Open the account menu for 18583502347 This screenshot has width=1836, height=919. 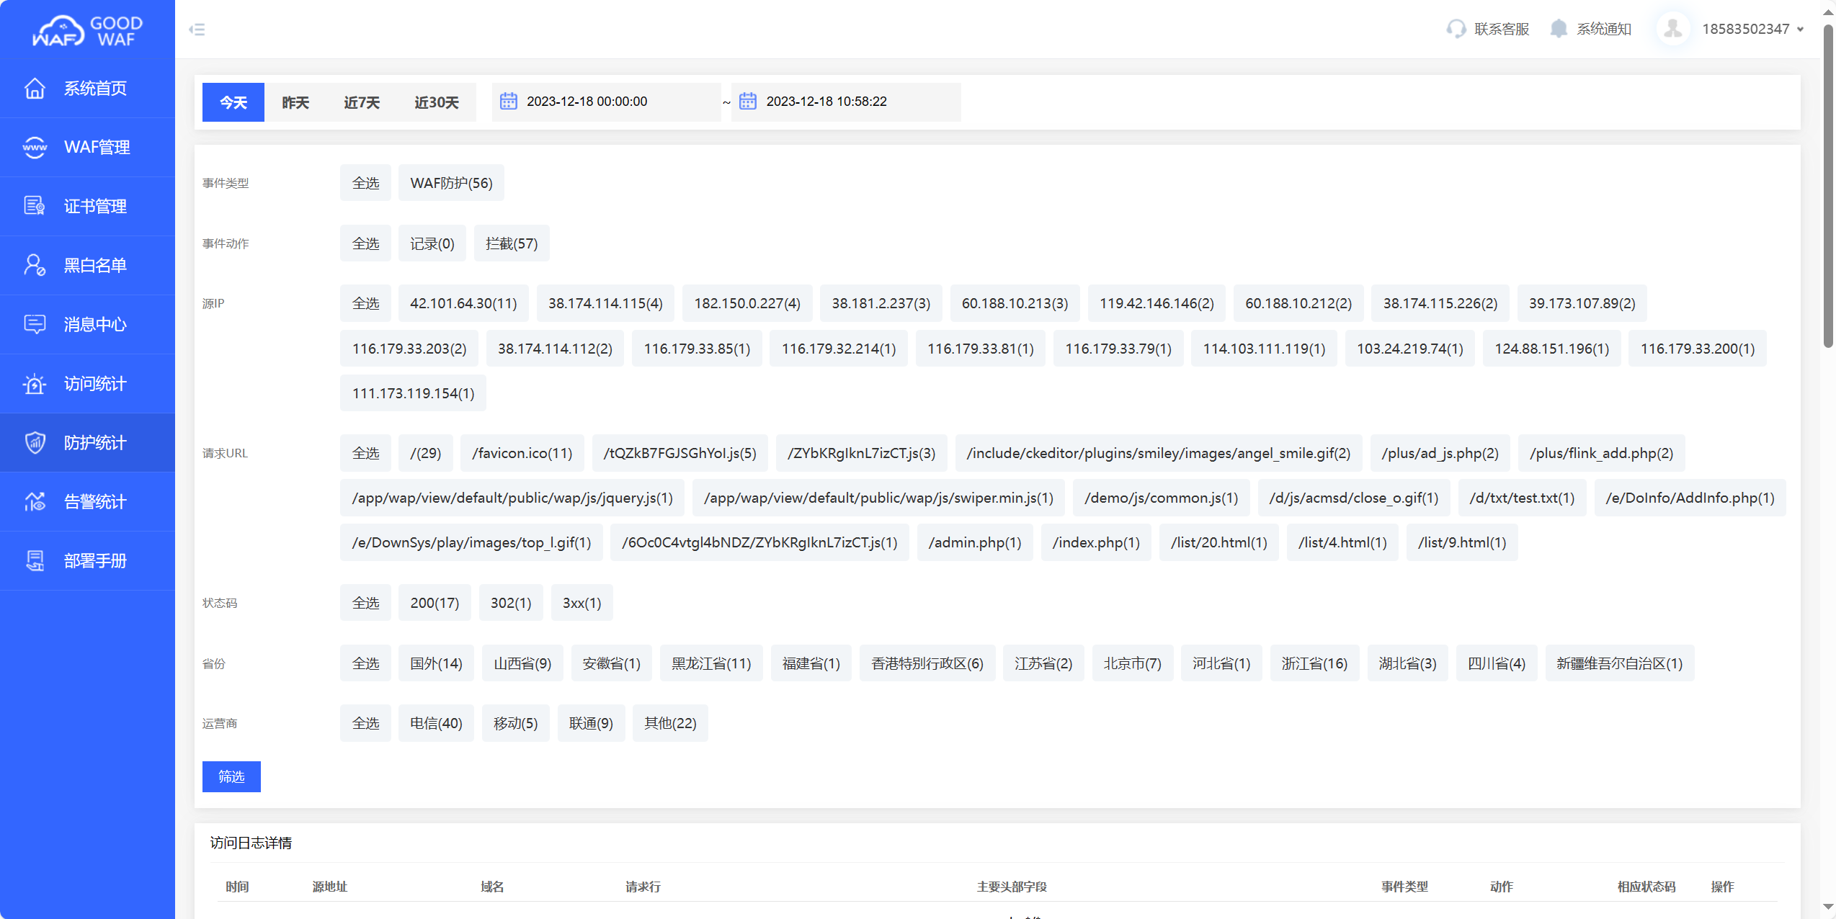1744,28
